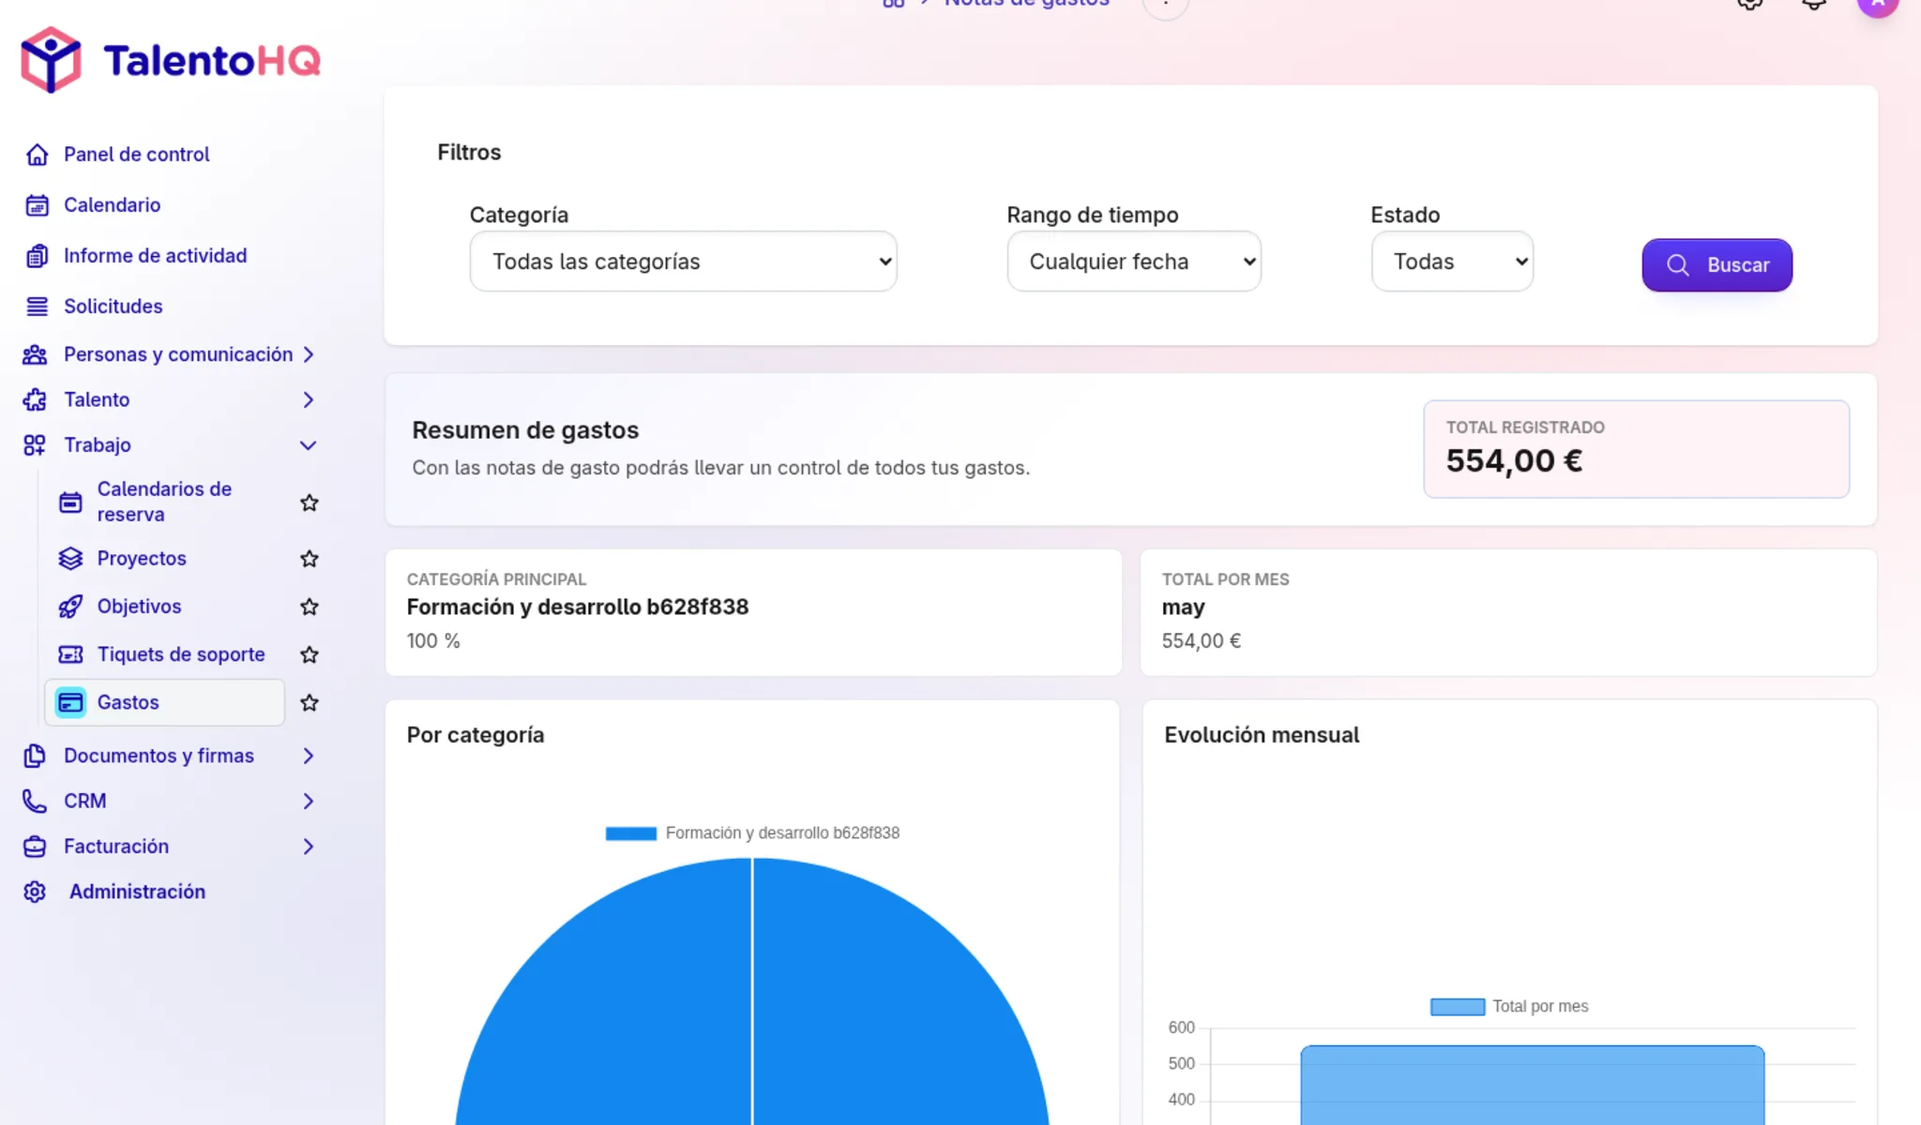This screenshot has height=1125, width=1921.
Task: Click the Buscar button
Action: coord(1717,265)
